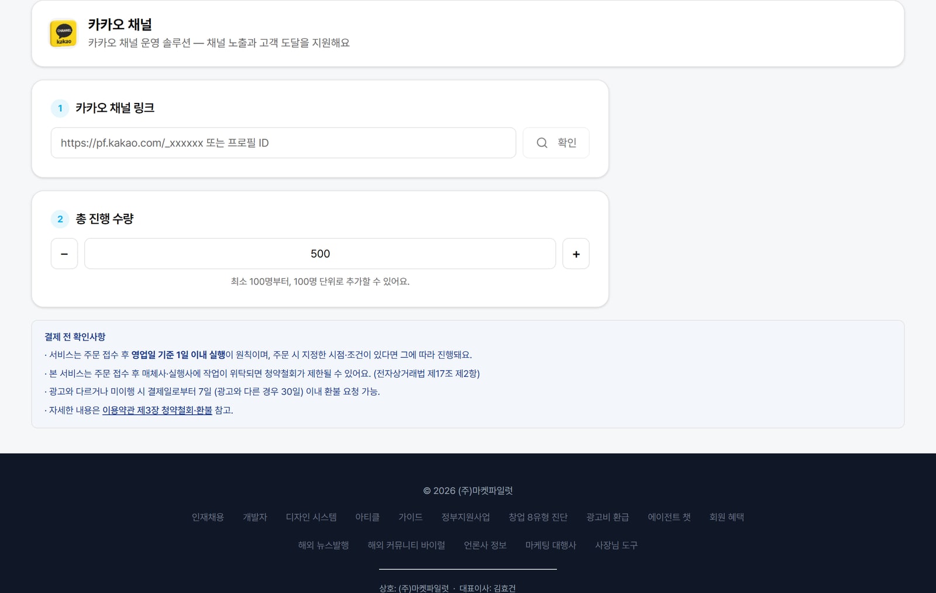Open the 가이드 footer link
Viewport: 936px width, 593px height.
(410, 517)
